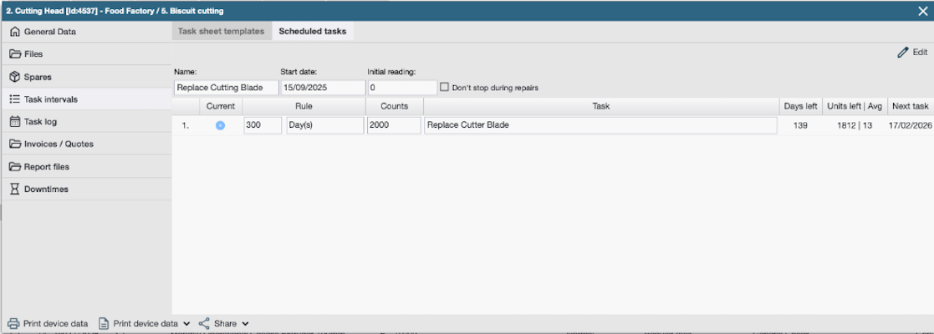Select the Spares box icon
The width and height of the screenshot is (934, 334).
pos(14,77)
